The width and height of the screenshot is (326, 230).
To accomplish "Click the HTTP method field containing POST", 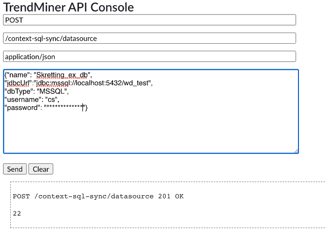I will [x=149, y=20].
